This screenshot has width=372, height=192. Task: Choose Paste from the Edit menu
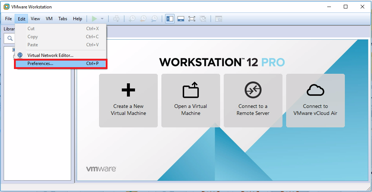point(61,45)
